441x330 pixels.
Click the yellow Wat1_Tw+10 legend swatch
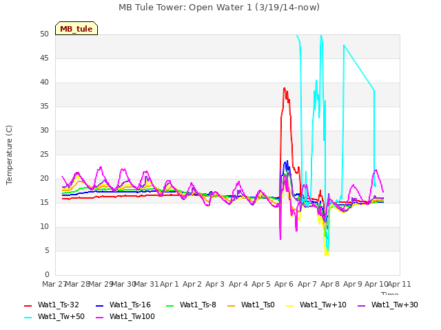click(x=289, y=305)
